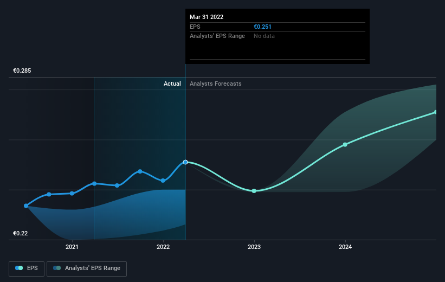Screen dimensions: 445x282
Task: Select the EPS data point at 2021
Action: click(72, 194)
